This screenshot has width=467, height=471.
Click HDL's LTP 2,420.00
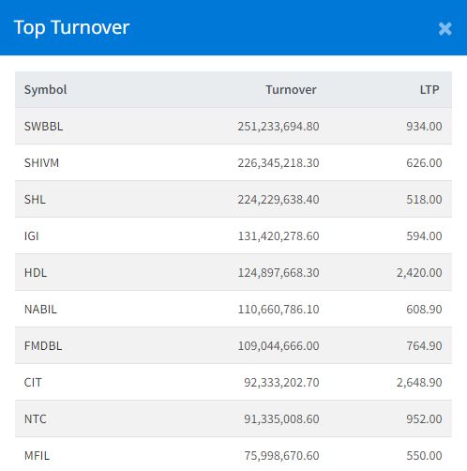pyautogui.click(x=419, y=273)
